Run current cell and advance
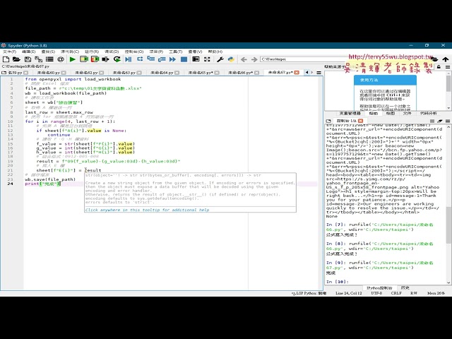452x339 pixels. click(x=95, y=59)
